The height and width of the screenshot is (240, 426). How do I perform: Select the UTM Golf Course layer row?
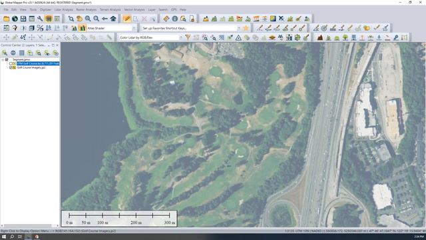tap(38, 63)
